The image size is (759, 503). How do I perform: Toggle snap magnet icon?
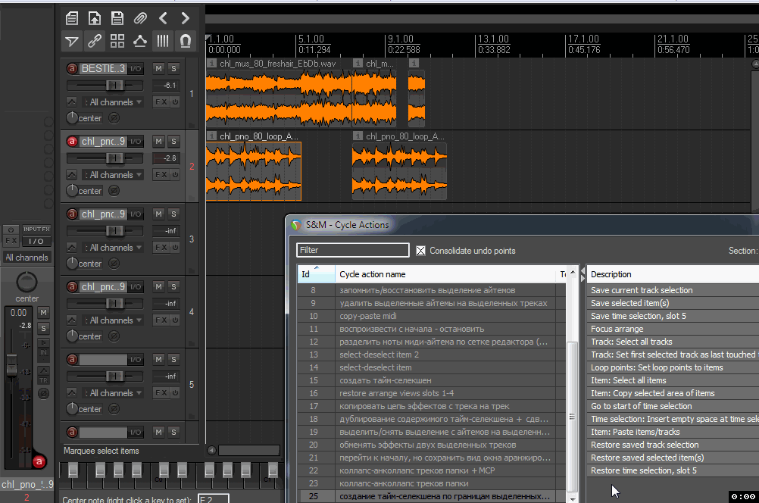click(186, 41)
